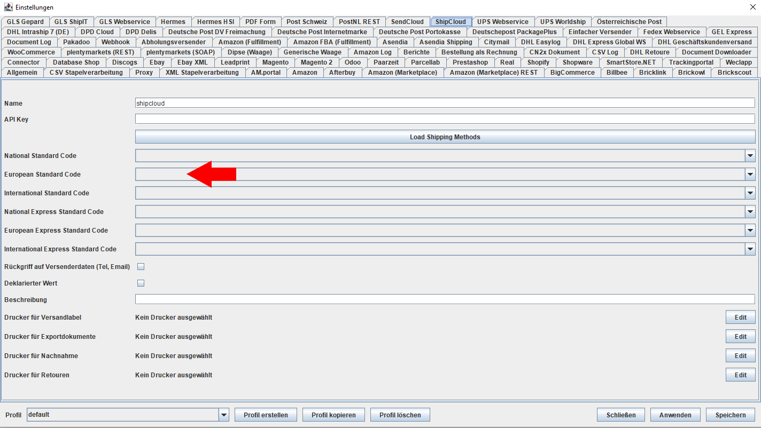Open the PDF Form tab

[x=260, y=22]
